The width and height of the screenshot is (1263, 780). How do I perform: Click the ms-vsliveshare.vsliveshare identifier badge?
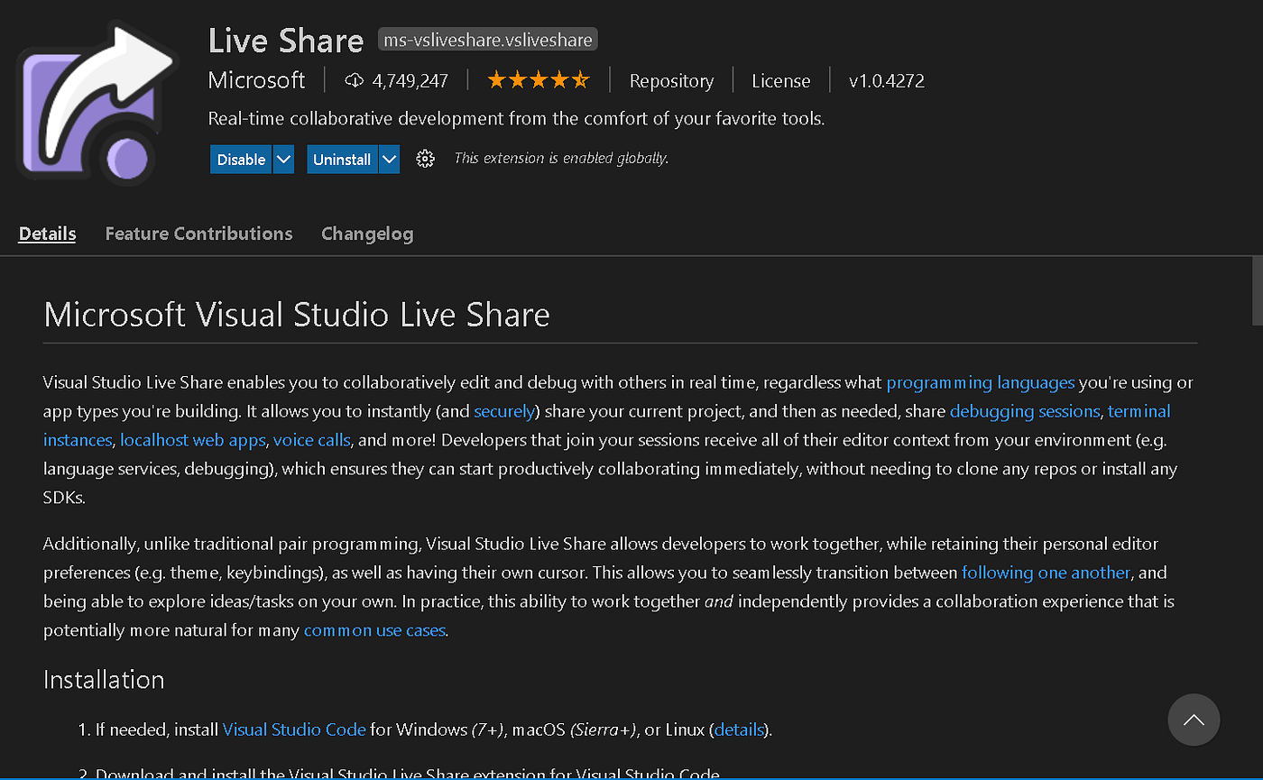click(x=487, y=40)
